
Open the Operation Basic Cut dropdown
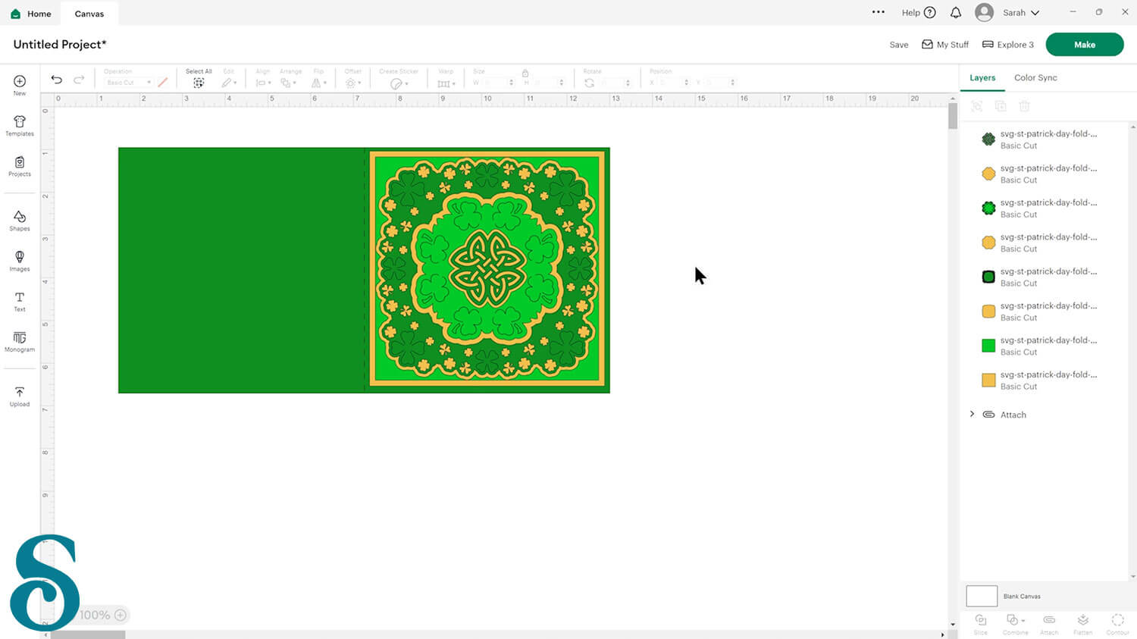click(128, 82)
